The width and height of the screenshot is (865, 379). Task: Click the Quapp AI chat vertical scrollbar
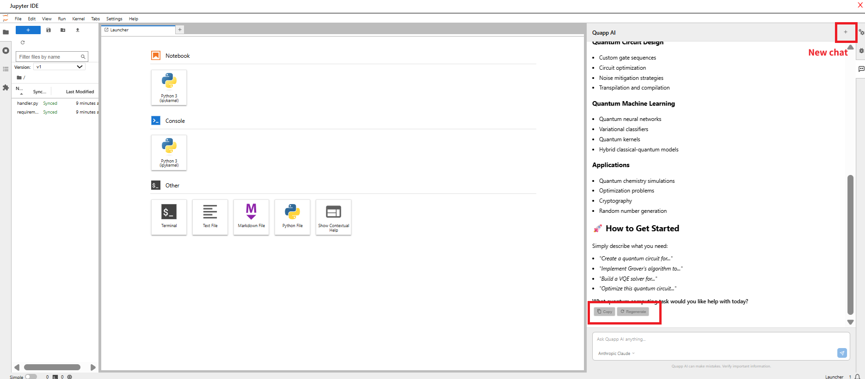tap(850, 244)
